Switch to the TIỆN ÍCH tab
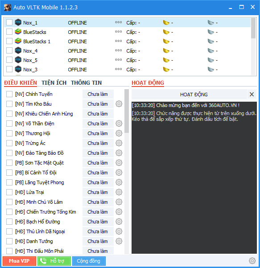This screenshot has height=268, width=260. tap(54, 83)
